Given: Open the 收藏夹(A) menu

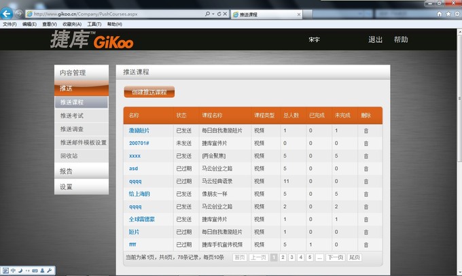Looking at the screenshot, I should [x=72, y=24].
